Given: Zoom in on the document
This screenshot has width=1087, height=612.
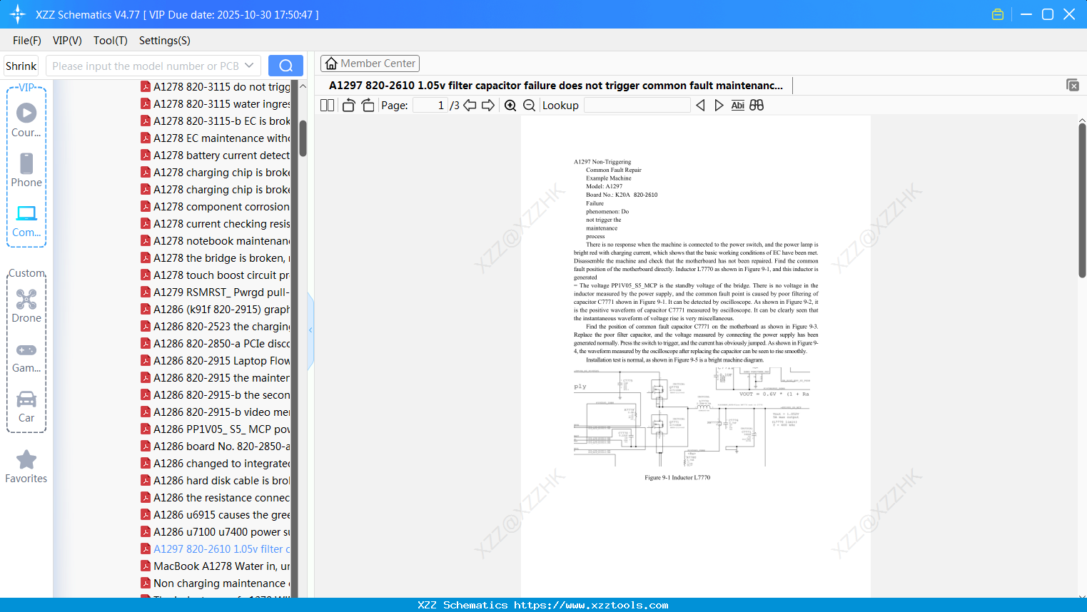Looking at the screenshot, I should click(510, 105).
